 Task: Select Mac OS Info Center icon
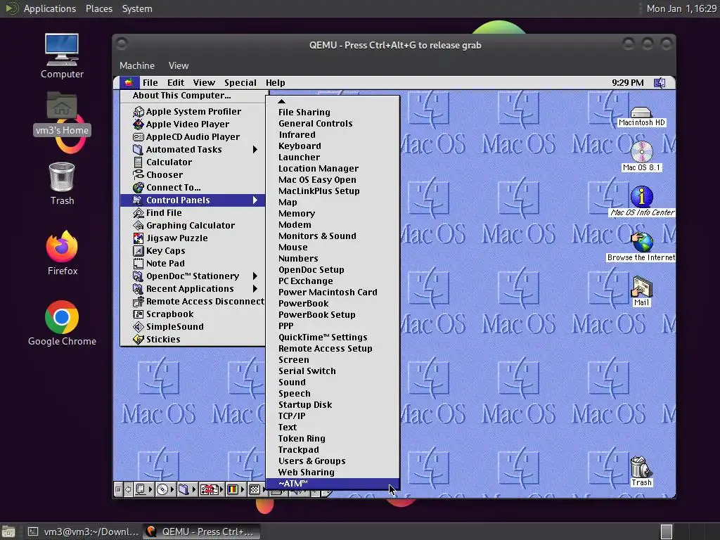pyautogui.click(x=642, y=201)
